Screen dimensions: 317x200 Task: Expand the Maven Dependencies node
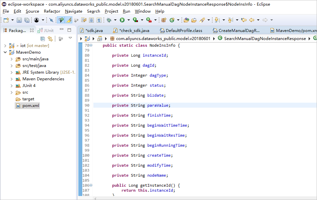11,79
